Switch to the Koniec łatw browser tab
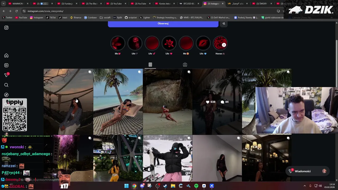 pos(165,4)
